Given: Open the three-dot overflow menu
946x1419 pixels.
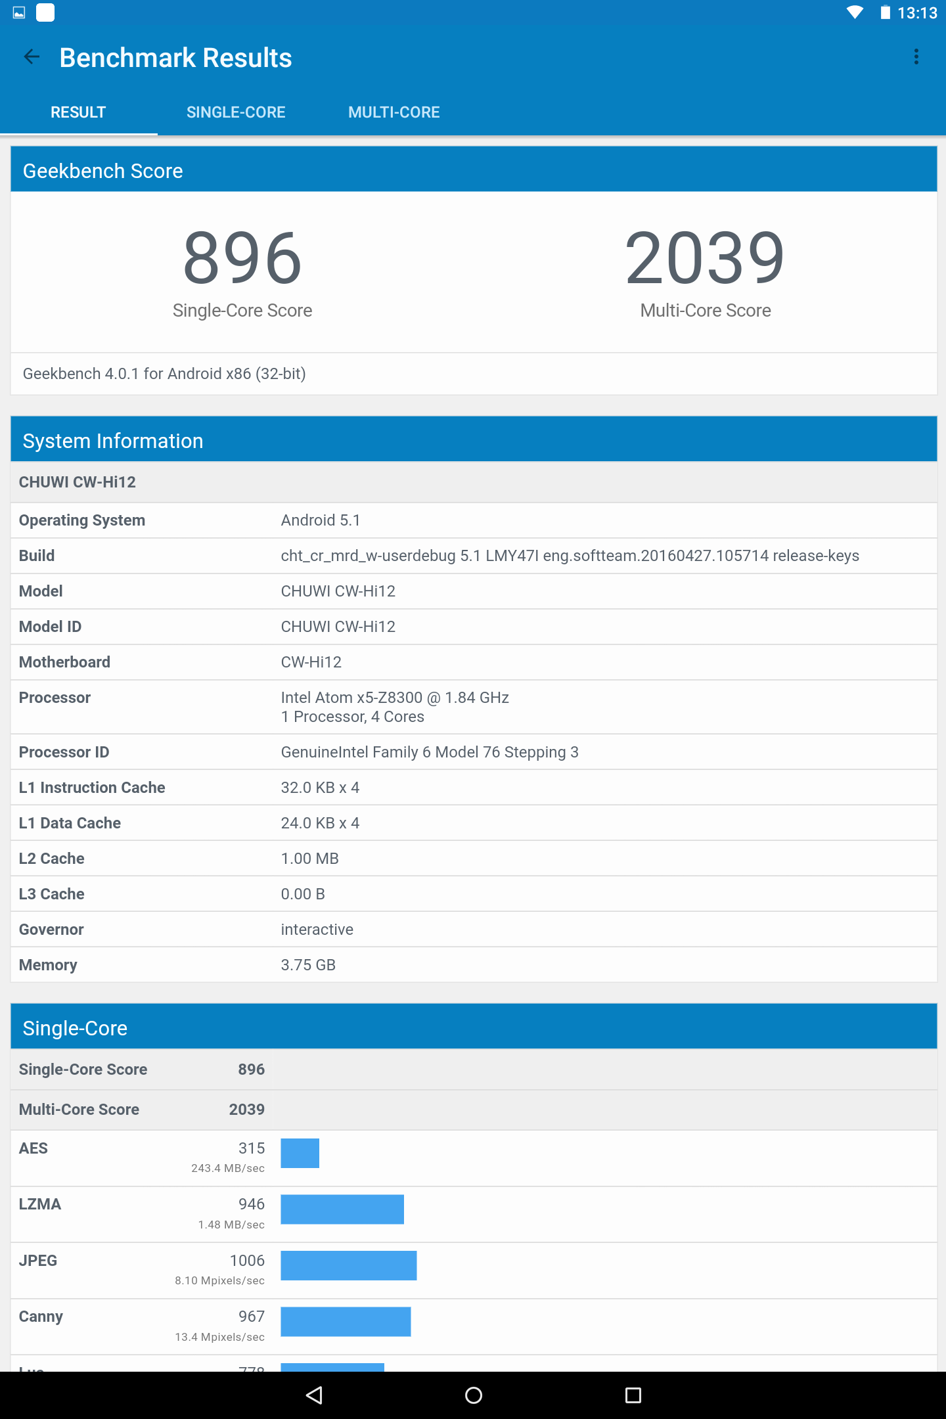Looking at the screenshot, I should coord(916,57).
